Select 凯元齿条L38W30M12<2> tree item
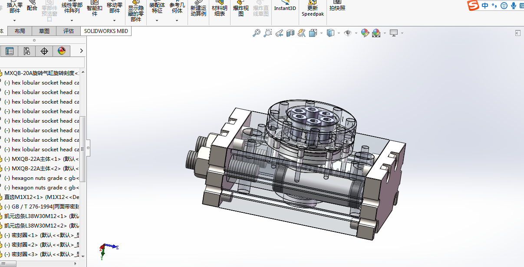524x267 pixels. [42, 225]
